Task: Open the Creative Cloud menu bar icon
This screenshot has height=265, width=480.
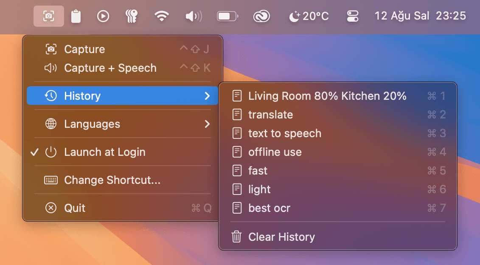Action: point(262,16)
